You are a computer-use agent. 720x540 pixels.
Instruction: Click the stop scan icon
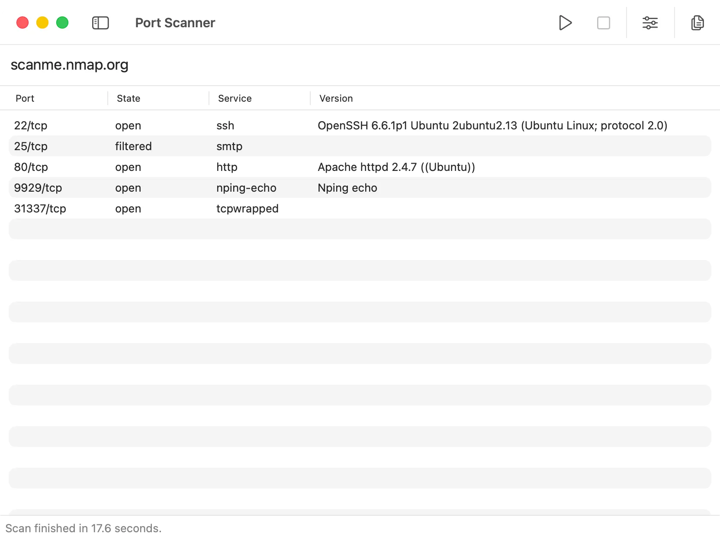[x=603, y=23]
